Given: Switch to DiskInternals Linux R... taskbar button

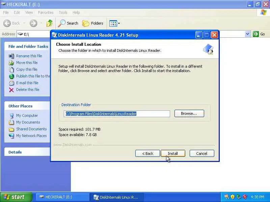Looking at the screenshot, I should [x=116, y=197].
